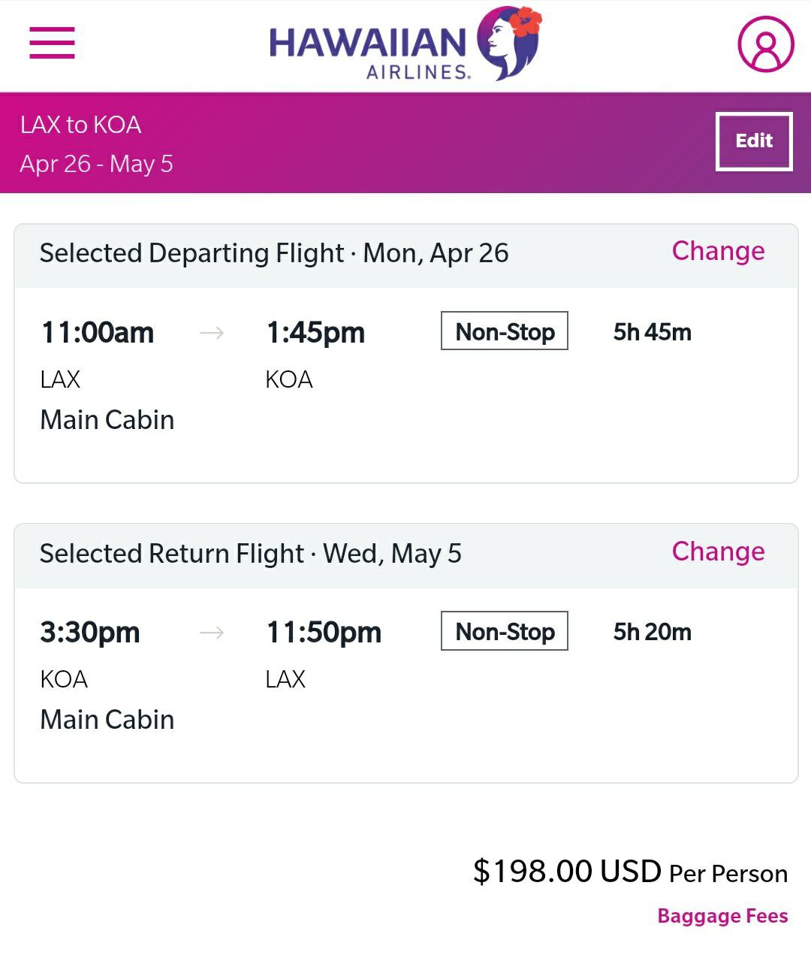Open the user account profile icon

[x=766, y=44]
